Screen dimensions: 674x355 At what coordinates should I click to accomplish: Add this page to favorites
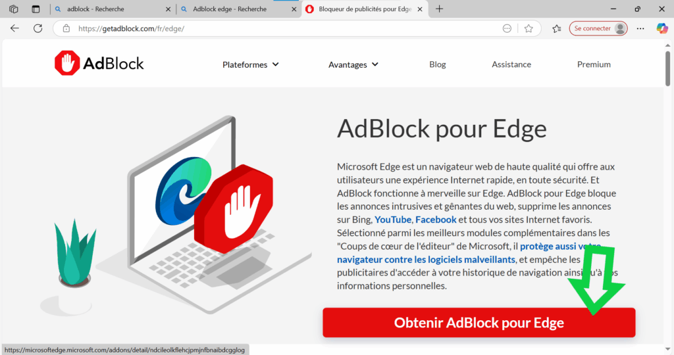pos(529,28)
